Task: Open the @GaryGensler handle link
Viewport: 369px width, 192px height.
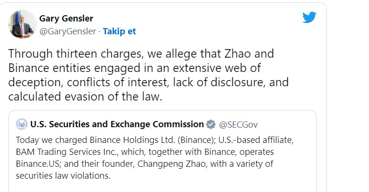Action: click(x=68, y=31)
